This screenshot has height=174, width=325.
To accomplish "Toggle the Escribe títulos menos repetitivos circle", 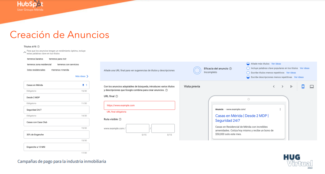I will (x=248, y=73).
